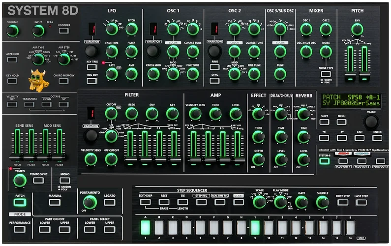
Task: Select Patch mode button
Action: tap(20, 202)
